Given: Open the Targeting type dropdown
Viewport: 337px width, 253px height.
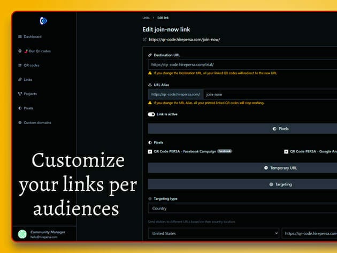Looking at the screenshot, I should (x=241, y=209).
